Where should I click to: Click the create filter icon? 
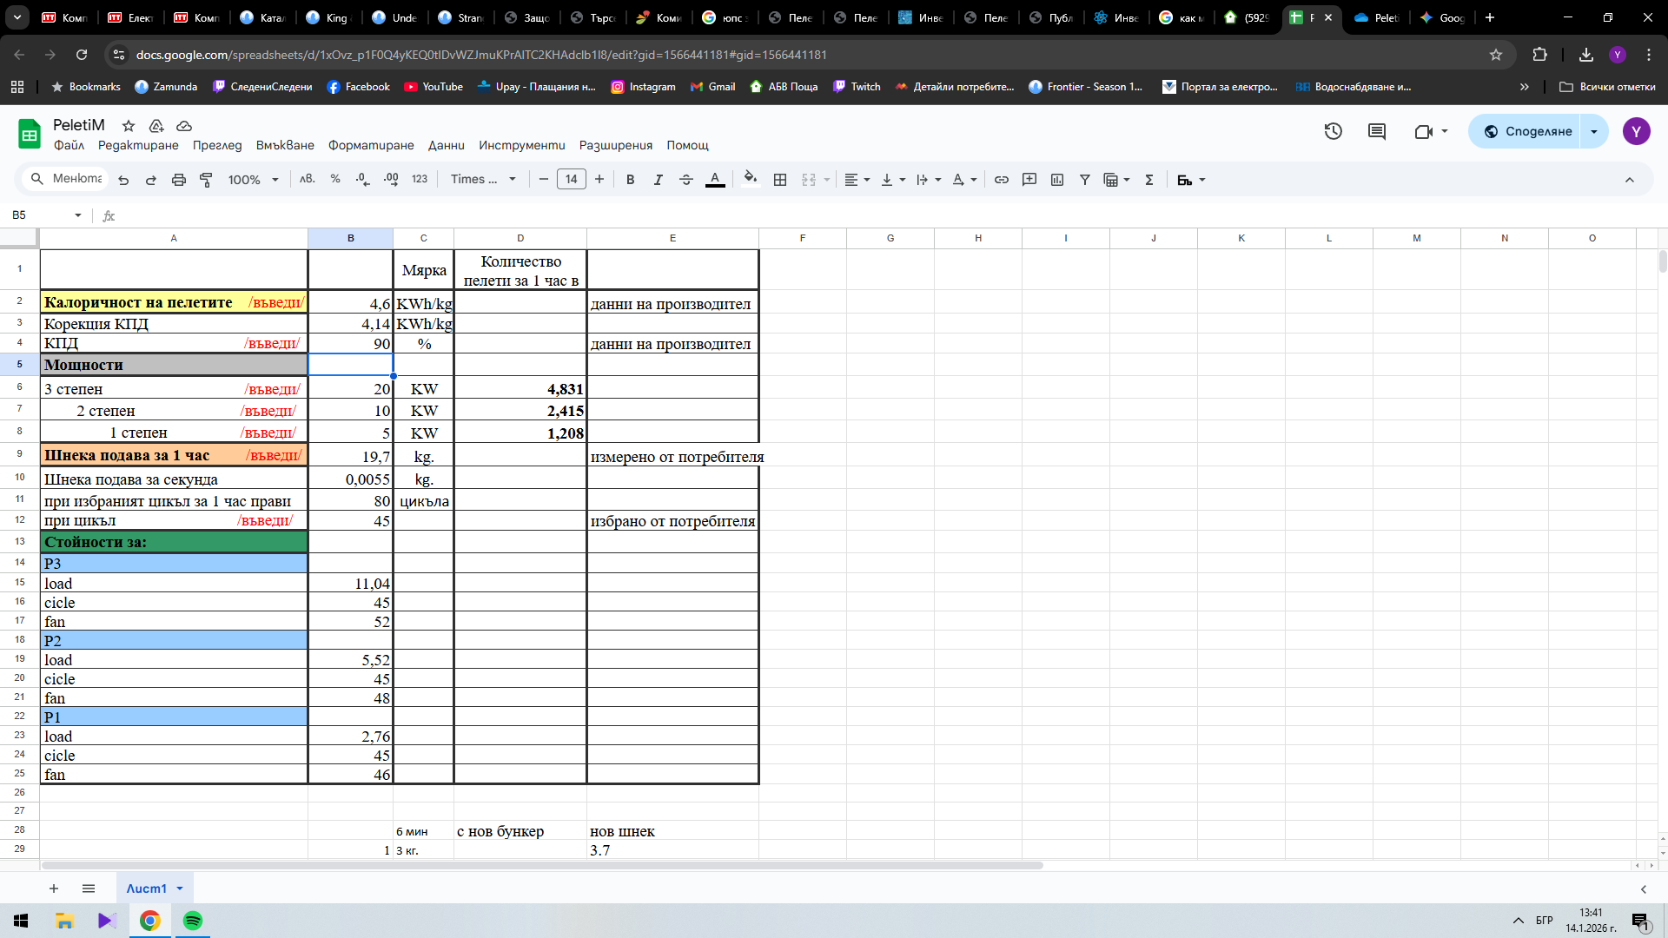click(1084, 180)
